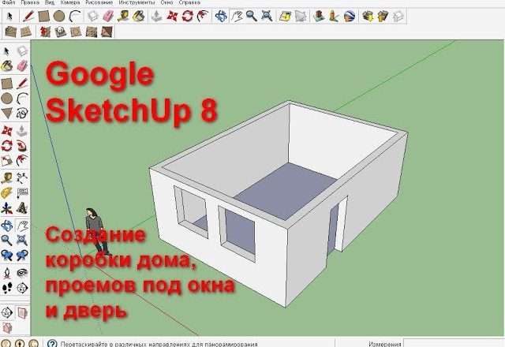Image resolution: width=505 pixels, height=347 pixels.
Task: Select the Polygon tool in left palette
Action: tap(7, 114)
